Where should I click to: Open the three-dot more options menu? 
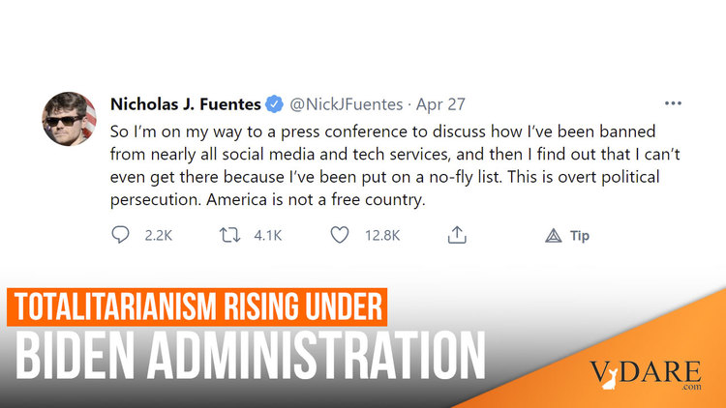(673, 103)
